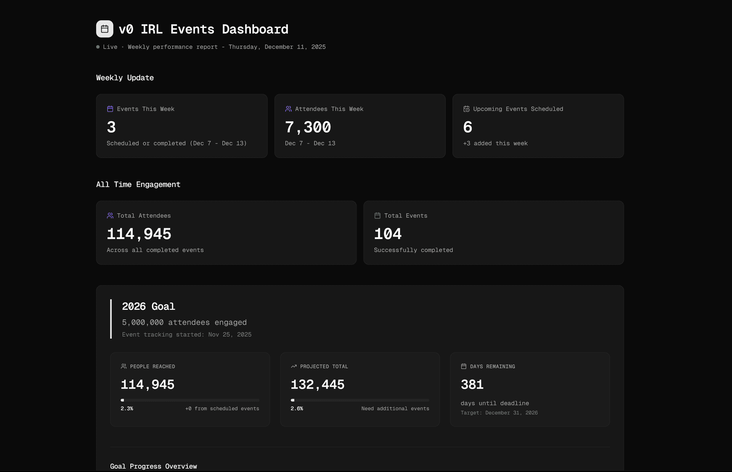Click the 114,945 Total Attendees number
732x472 pixels.
pos(139,234)
